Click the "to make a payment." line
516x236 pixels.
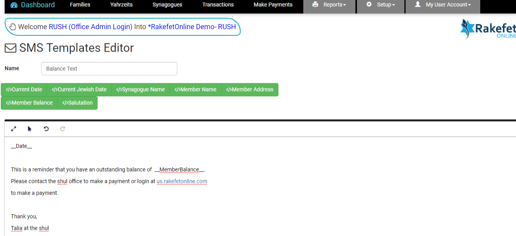point(35,193)
